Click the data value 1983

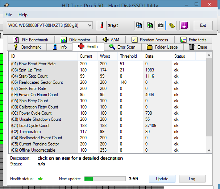click(x=150, y=70)
